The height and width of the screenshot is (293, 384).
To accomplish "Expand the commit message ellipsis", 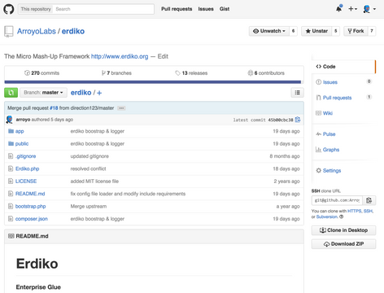I will click(121, 108).
